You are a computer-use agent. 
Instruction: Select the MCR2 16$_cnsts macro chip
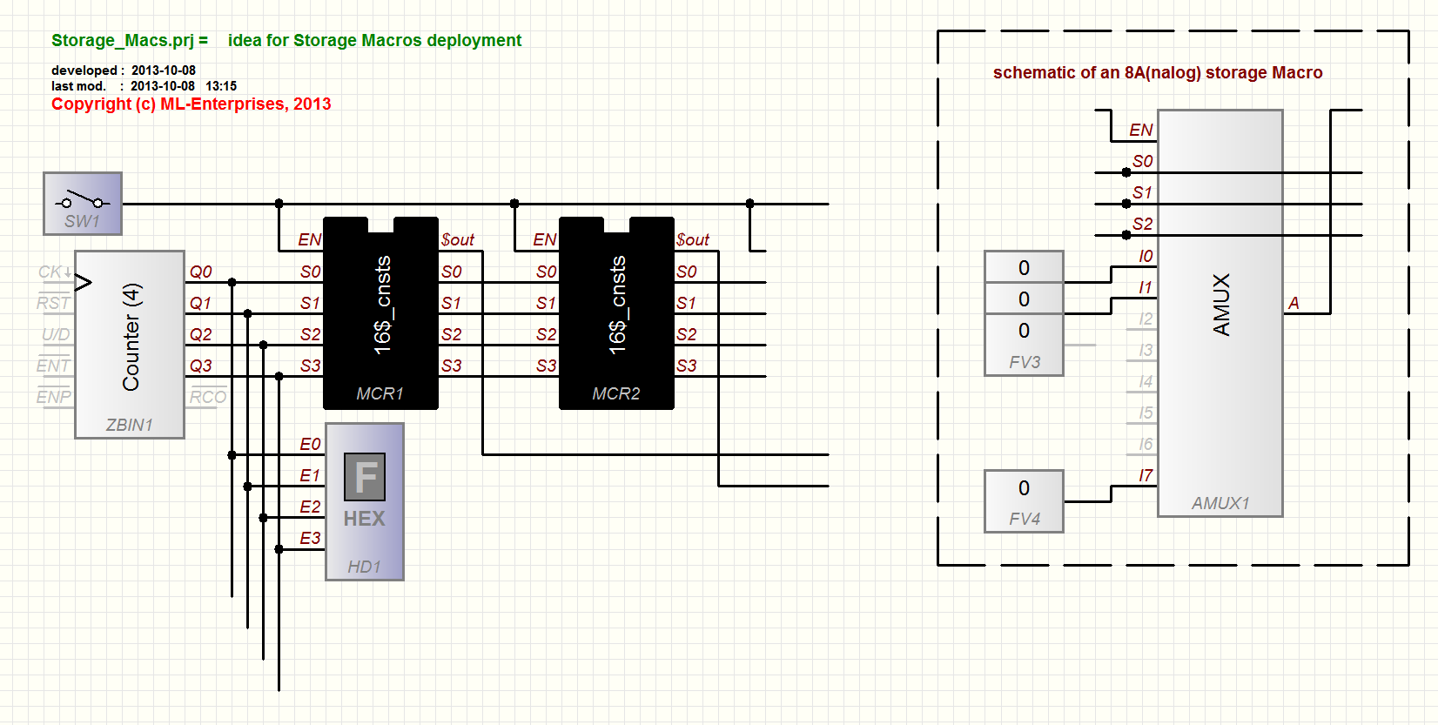pyautogui.click(x=616, y=313)
